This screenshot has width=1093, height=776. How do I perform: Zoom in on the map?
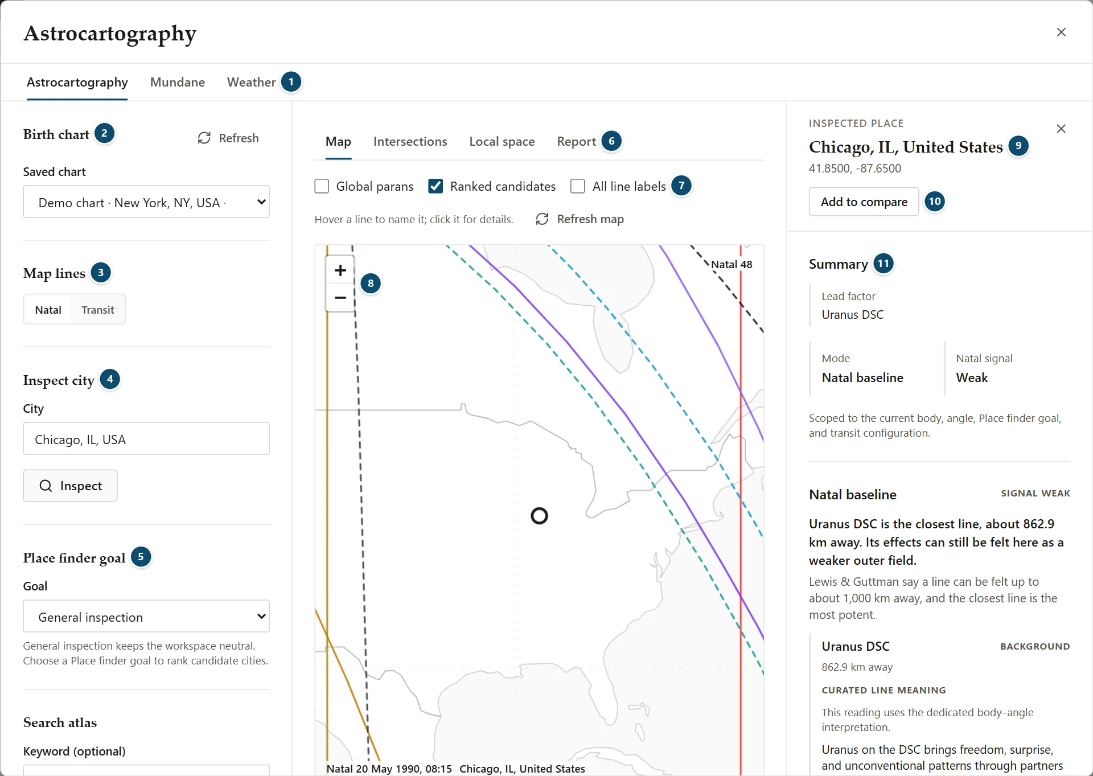coord(340,270)
